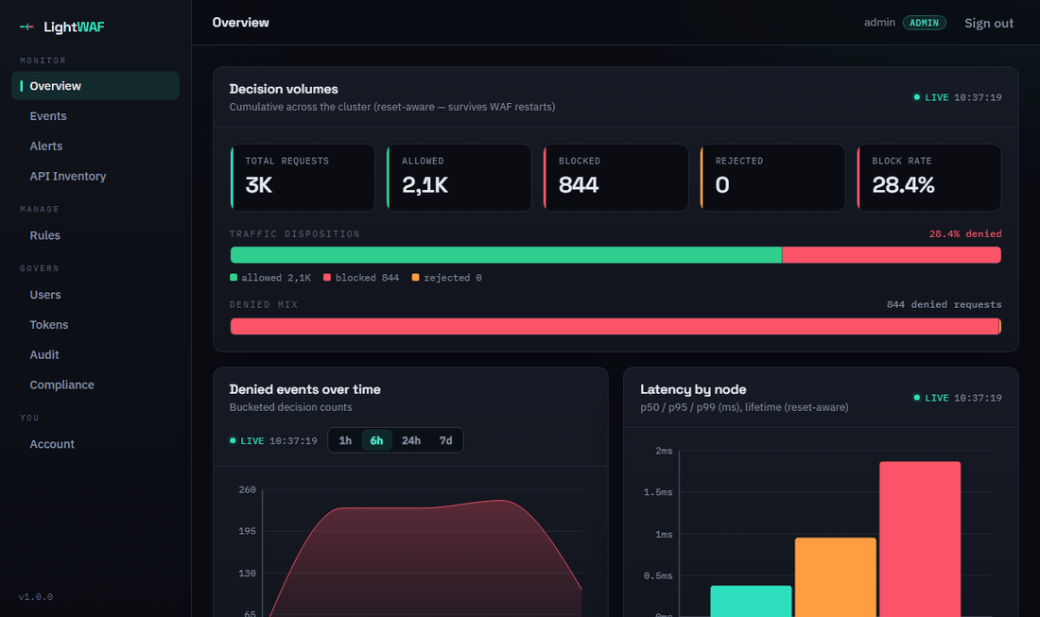Image resolution: width=1040 pixels, height=617 pixels.
Task: Click the v1.0.0 version label
Action: click(x=36, y=597)
